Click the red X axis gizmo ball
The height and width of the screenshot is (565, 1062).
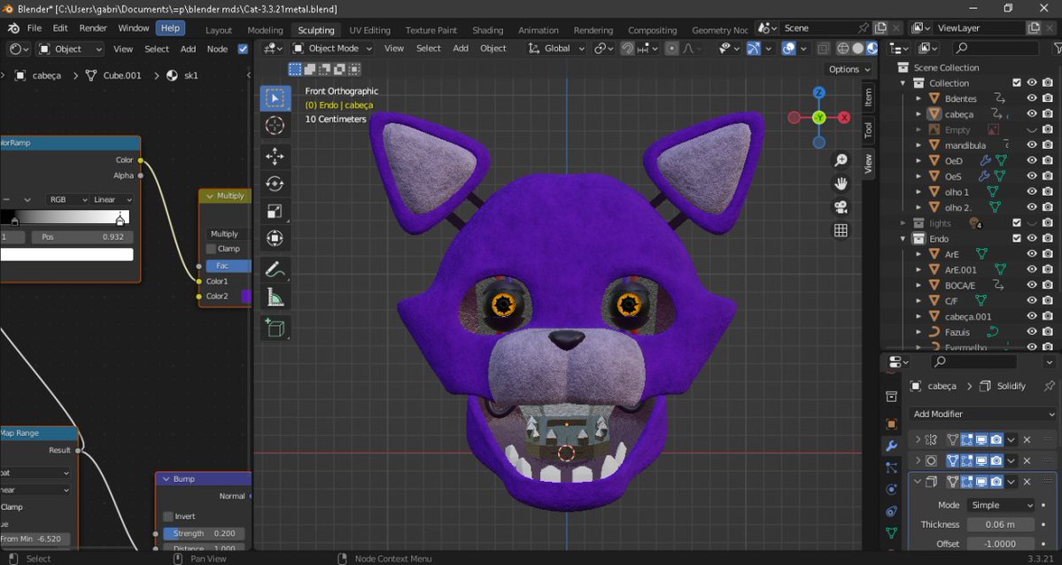point(844,118)
